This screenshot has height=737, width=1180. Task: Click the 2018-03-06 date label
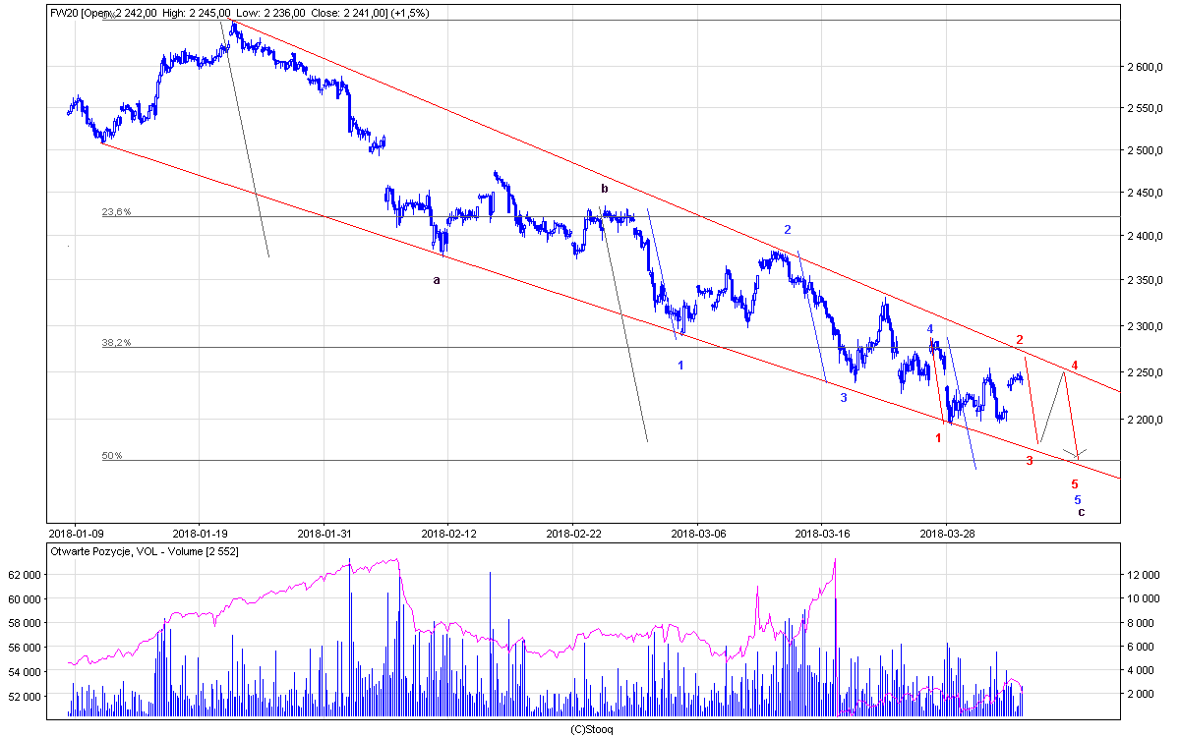[x=697, y=533]
